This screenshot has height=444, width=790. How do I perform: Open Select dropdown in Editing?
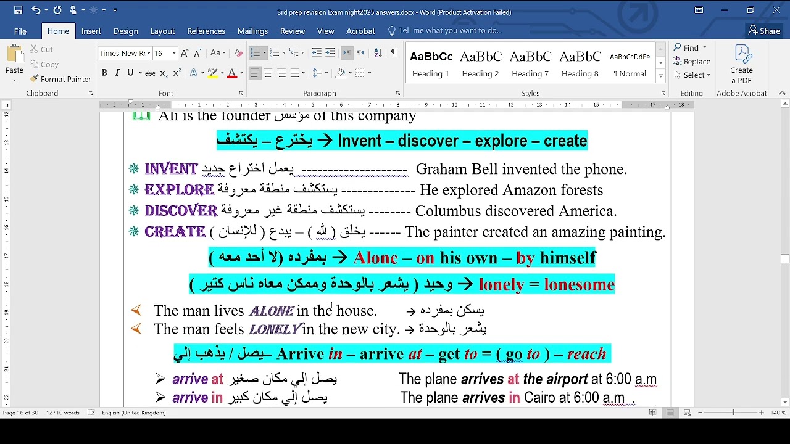[x=692, y=75]
